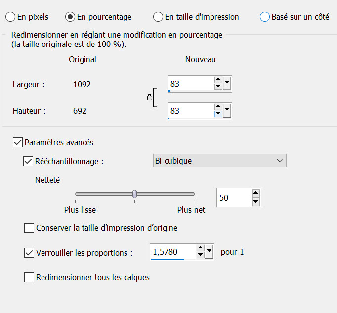Image resolution: width=337 pixels, height=313 pixels.
Task: Increase width percentage with up arrow
Action: (x=218, y=80)
